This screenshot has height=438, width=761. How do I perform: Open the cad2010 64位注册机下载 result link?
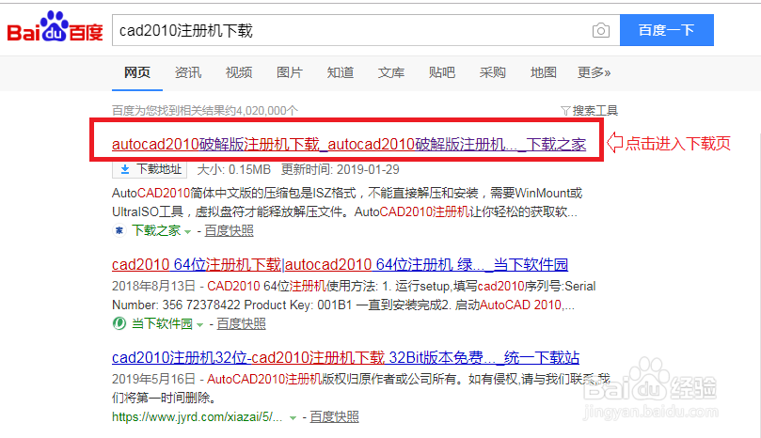[340, 264]
